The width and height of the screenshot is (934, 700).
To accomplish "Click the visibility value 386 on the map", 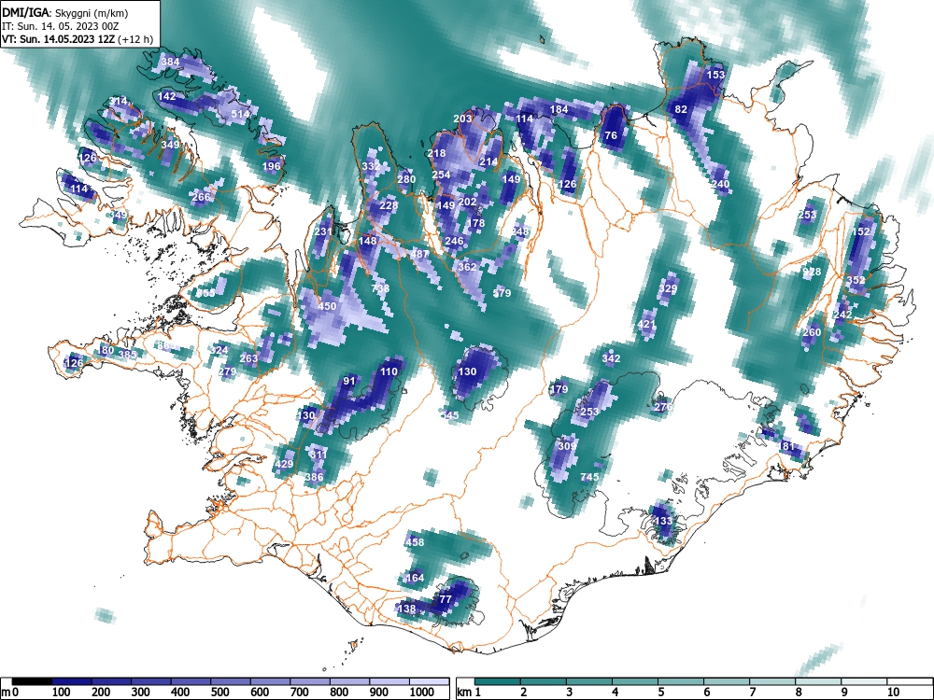I will click(x=314, y=477).
